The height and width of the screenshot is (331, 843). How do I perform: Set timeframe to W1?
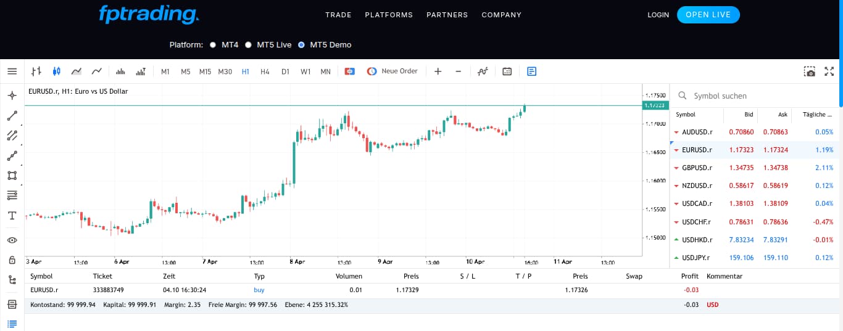[305, 72]
